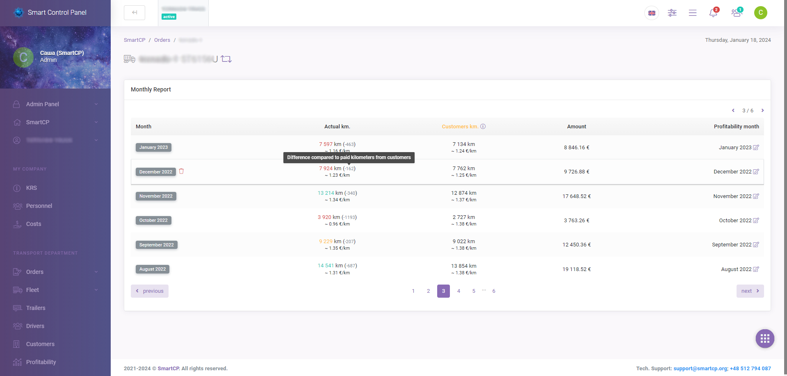Open the Orders breadcrumb link
The width and height of the screenshot is (787, 376).
click(162, 40)
